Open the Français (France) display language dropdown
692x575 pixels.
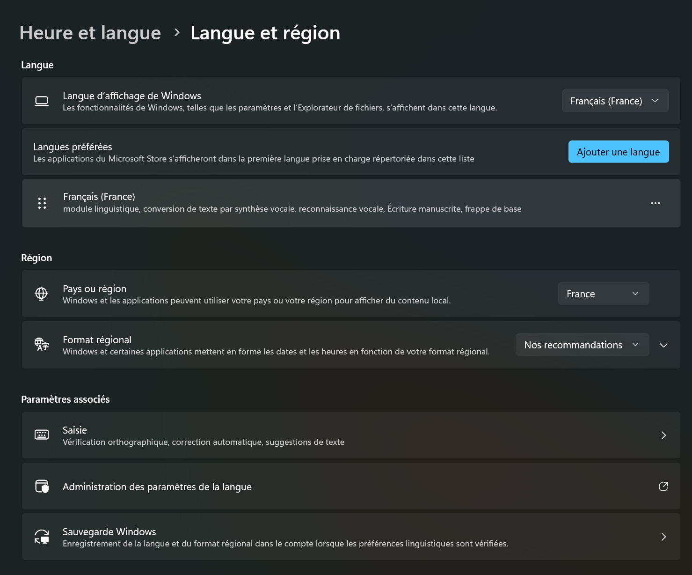(x=615, y=101)
